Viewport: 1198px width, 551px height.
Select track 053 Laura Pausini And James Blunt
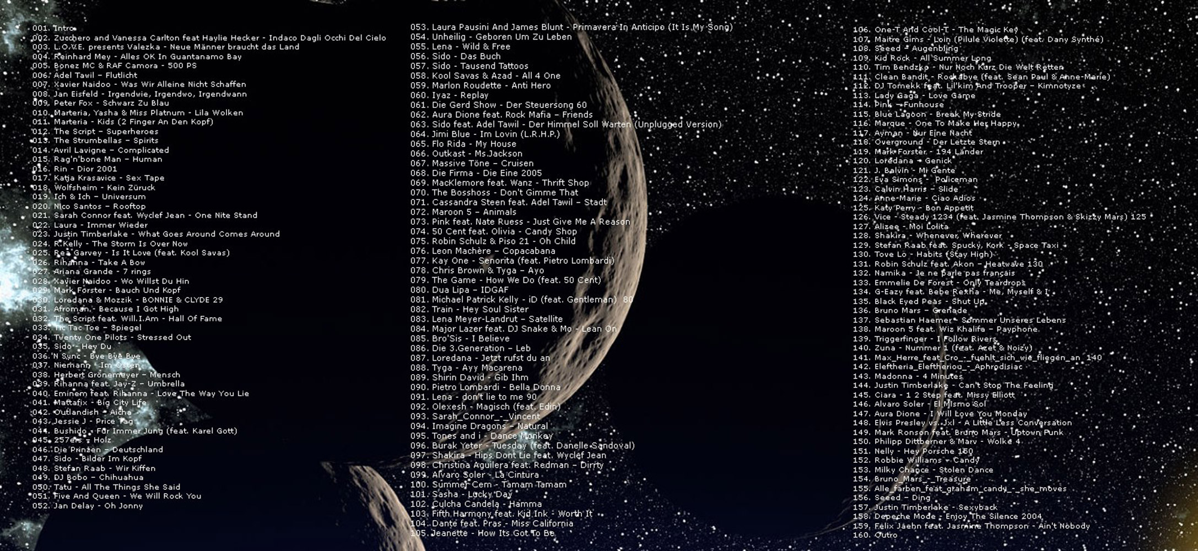coord(571,27)
